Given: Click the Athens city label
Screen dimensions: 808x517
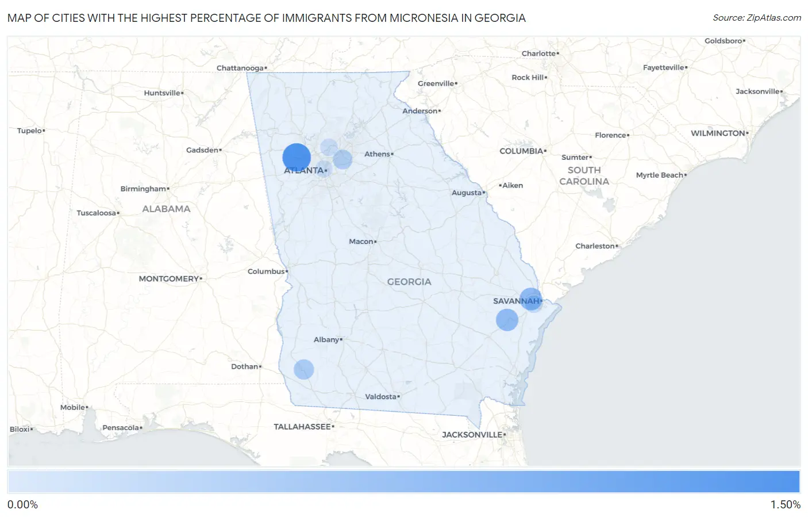Looking at the screenshot, I should click(x=377, y=154).
